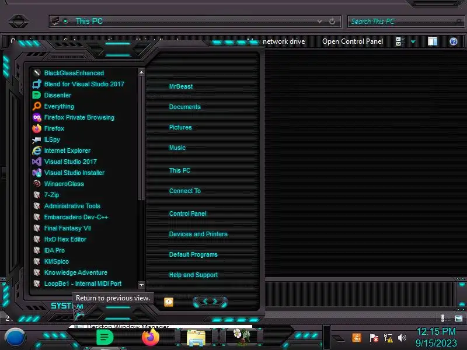
Task: Open Devices and Printers
Action: click(198, 235)
